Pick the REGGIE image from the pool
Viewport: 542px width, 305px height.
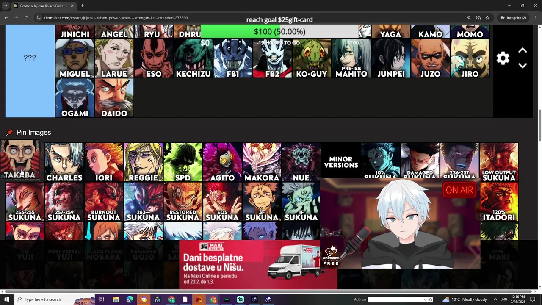(143, 162)
